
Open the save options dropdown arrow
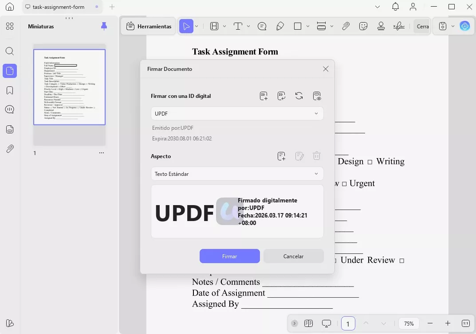click(452, 27)
